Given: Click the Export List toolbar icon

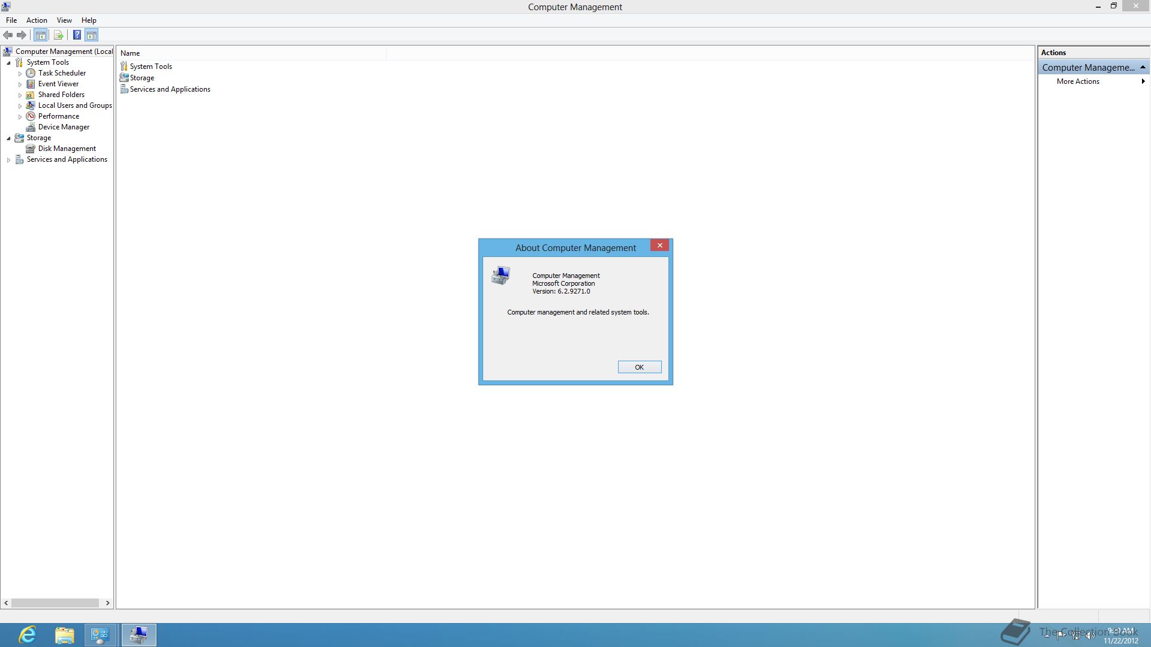Looking at the screenshot, I should 58,35.
